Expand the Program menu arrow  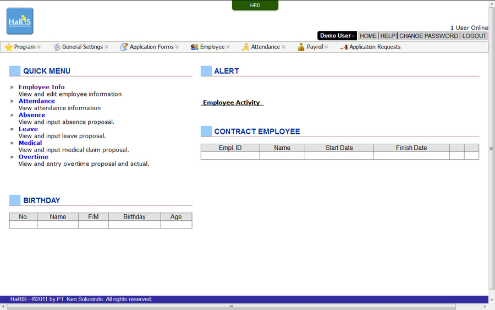coord(39,47)
